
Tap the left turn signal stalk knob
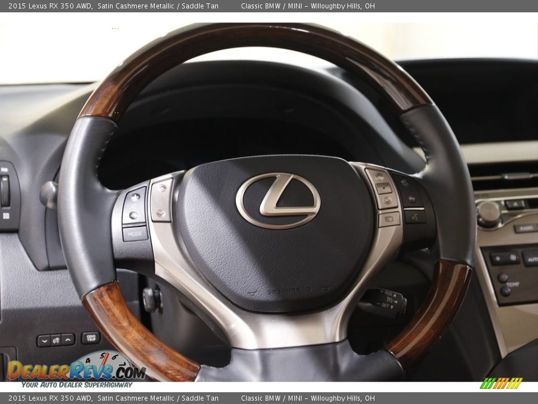49,195
